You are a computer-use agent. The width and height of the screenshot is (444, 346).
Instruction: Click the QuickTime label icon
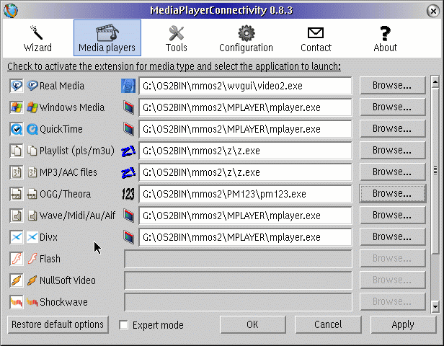pos(32,129)
